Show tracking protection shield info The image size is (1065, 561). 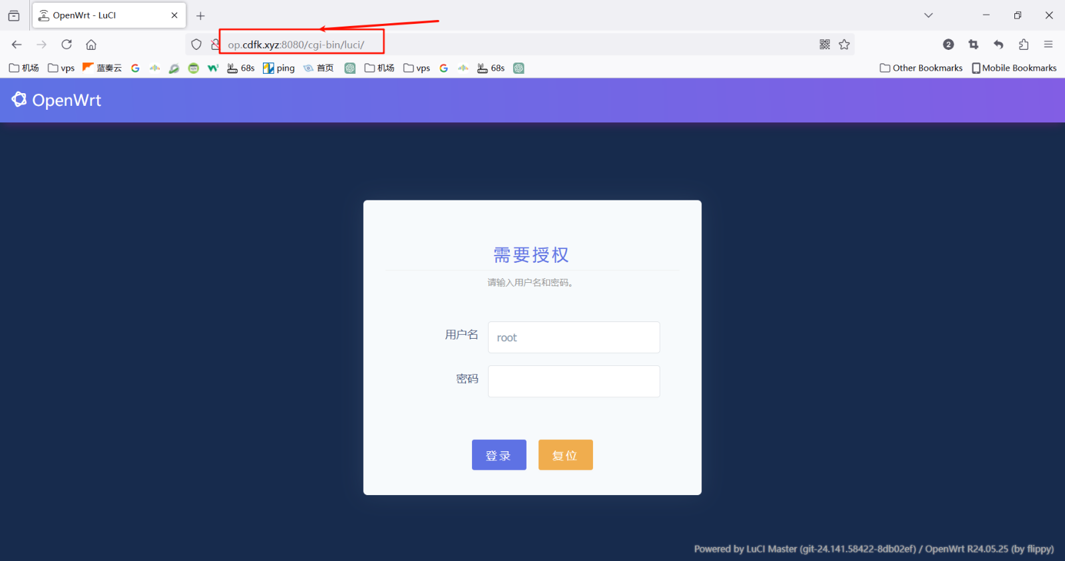(x=196, y=45)
